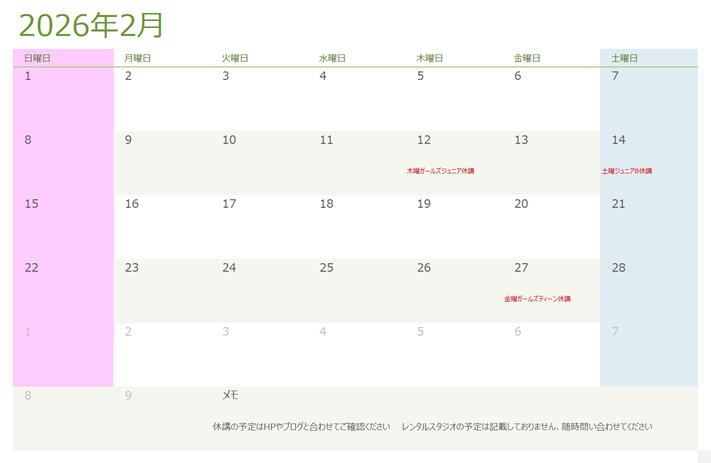Select February 1 date cell

(x=28, y=76)
